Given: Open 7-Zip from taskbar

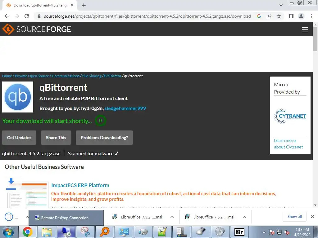Looking at the screenshot, I should click(x=239, y=232).
